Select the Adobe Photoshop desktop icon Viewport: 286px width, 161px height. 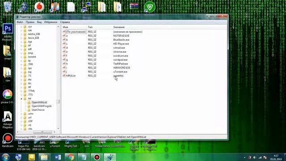[x=8, y=32]
